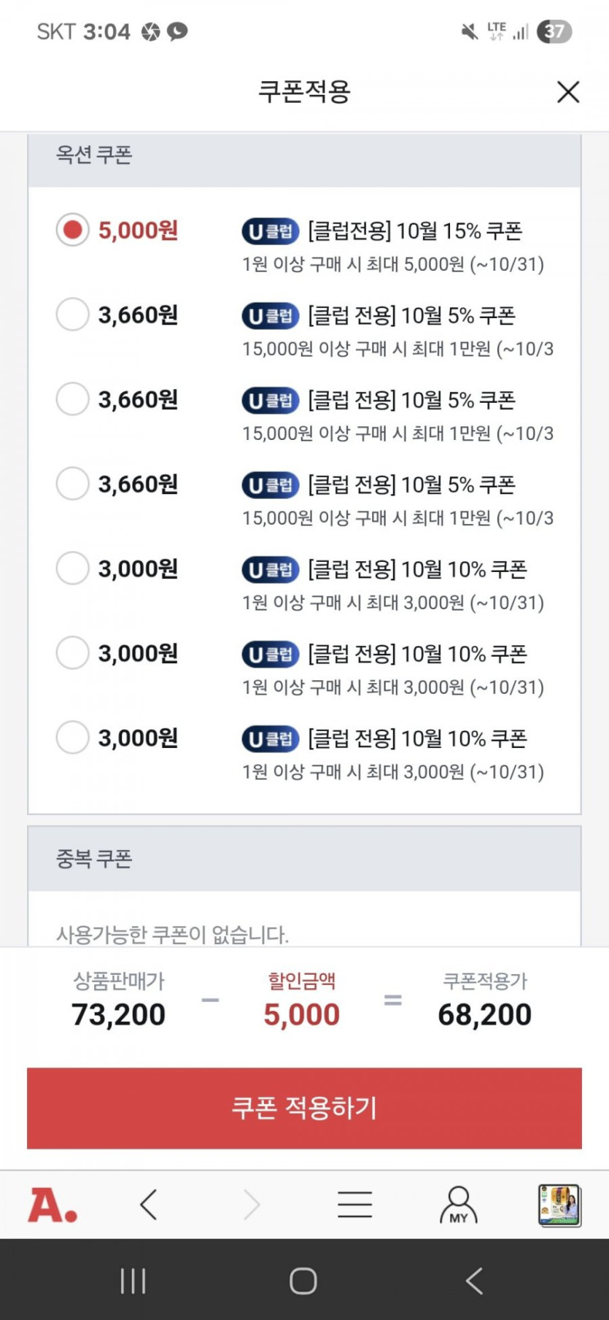Screen dimensions: 609x1320
Task: Select the second 3,660원 coupon radio
Action: [72, 399]
